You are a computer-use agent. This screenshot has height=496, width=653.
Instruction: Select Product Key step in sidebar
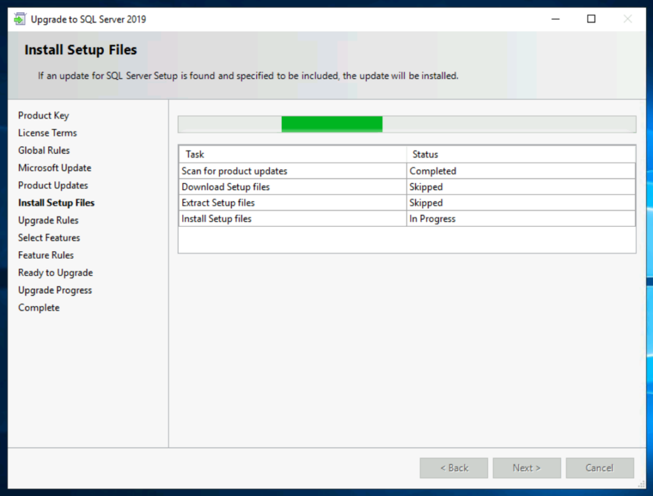44,115
